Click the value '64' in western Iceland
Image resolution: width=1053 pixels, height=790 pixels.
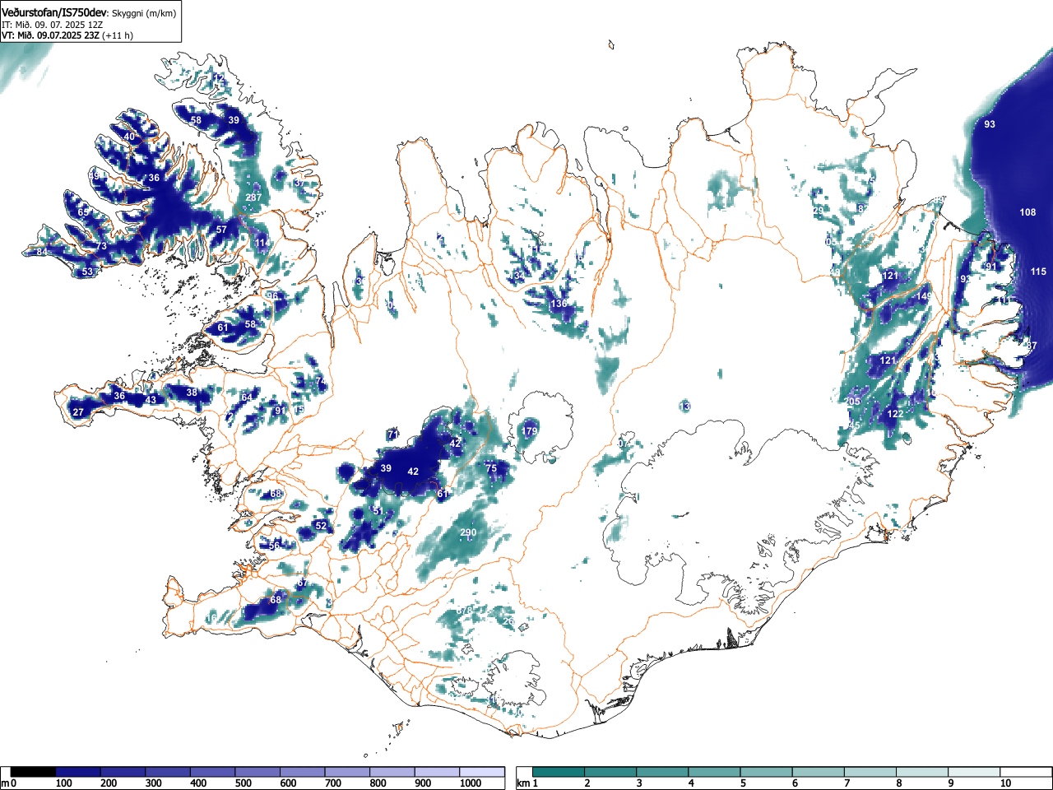[247, 397]
